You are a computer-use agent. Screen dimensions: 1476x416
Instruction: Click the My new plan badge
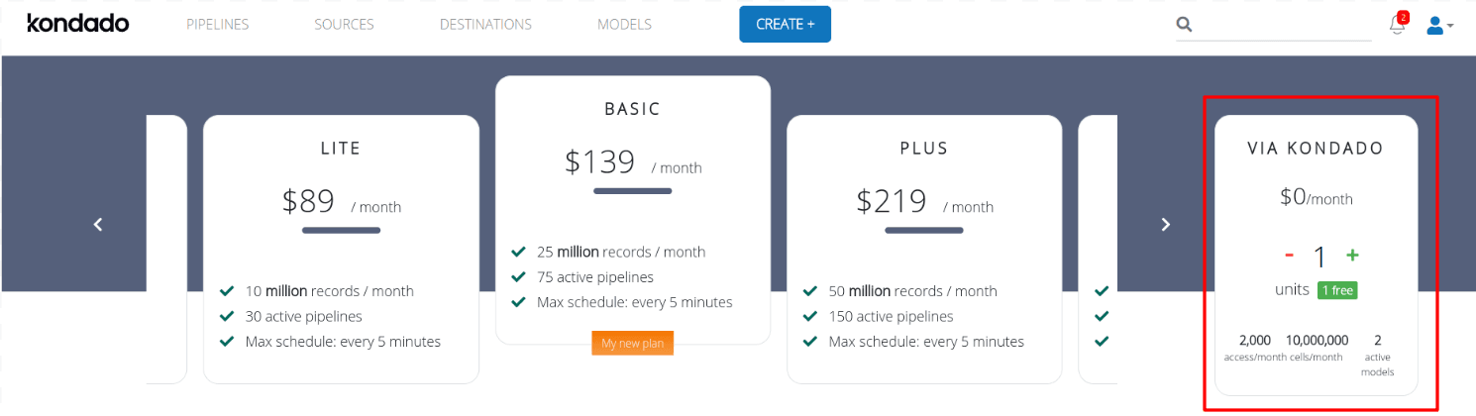tap(632, 343)
